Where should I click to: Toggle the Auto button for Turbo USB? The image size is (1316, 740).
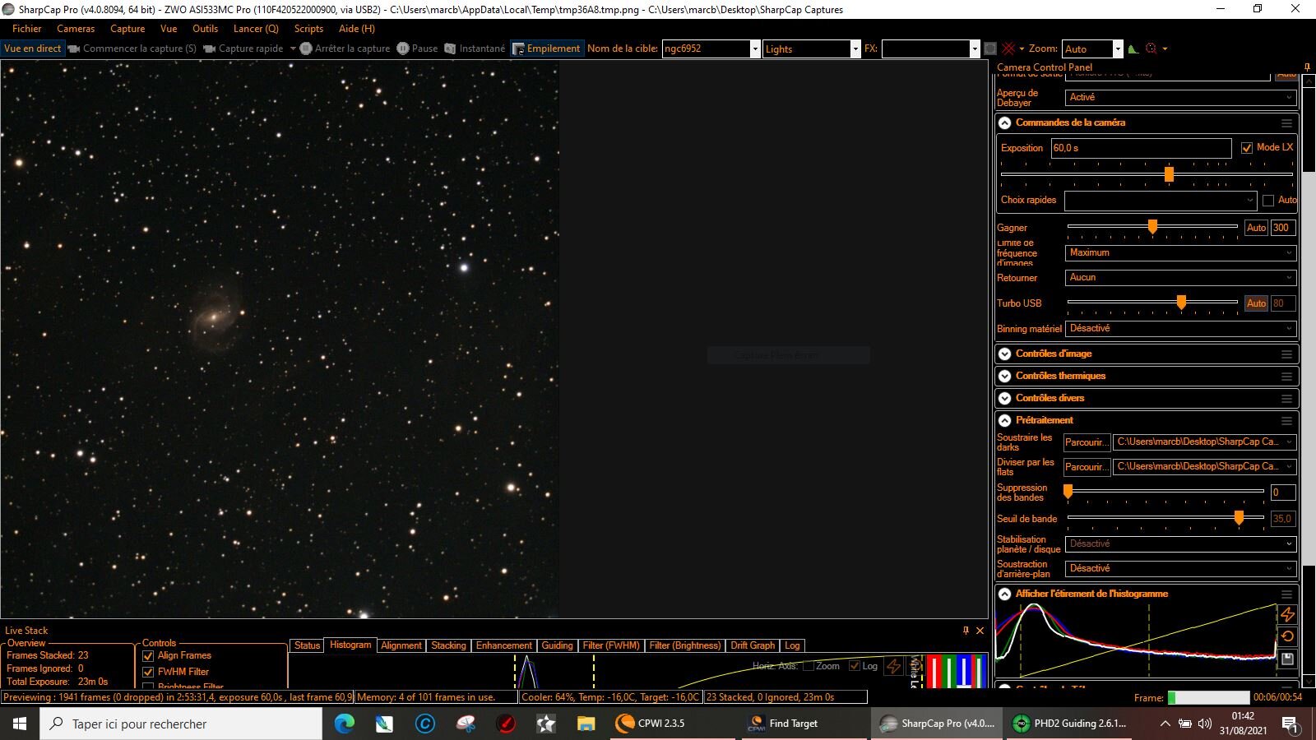(1256, 303)
